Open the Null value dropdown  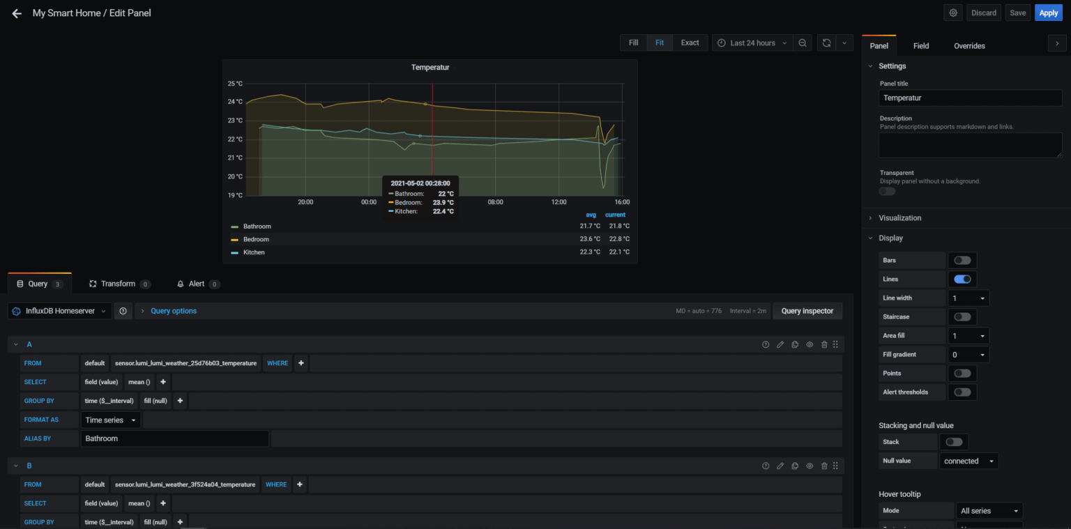(969, 460)
